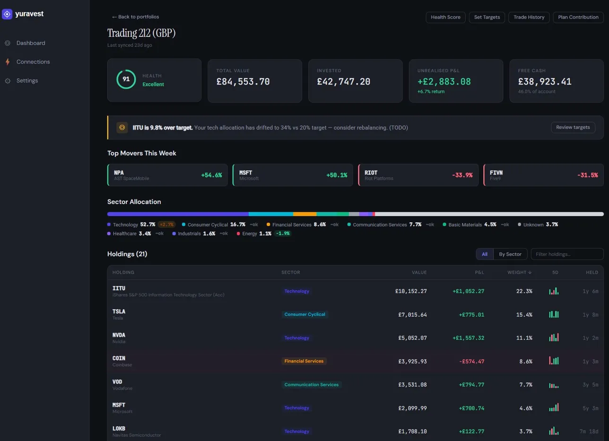Click TSLA's green mini bar chart

coord(554,314)
